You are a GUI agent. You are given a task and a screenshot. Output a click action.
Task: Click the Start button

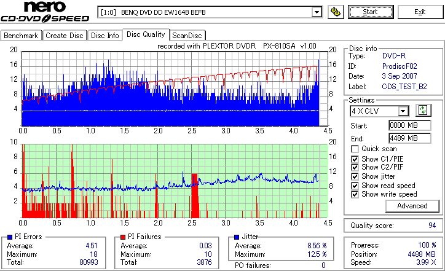point(371,12)
